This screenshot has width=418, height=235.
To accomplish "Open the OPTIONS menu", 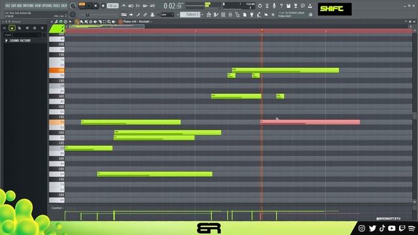I will click(46, 5).
